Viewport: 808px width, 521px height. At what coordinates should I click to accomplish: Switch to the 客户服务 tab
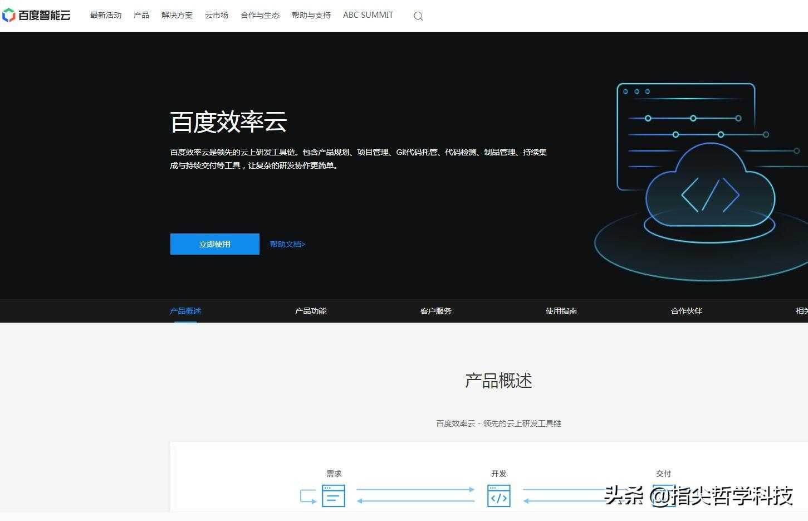[x=436, y=311]
